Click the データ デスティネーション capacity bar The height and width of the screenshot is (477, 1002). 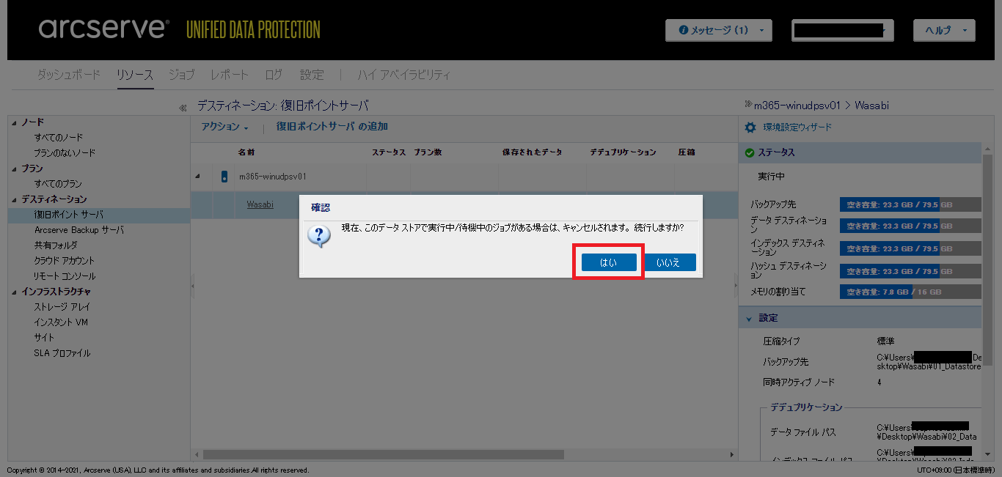click(910, 226)
